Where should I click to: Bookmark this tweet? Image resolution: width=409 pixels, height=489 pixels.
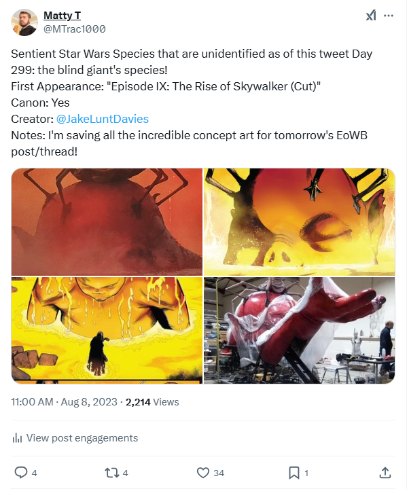click(x=294, y=472)
